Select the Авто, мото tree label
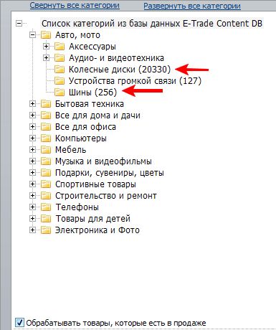276x330 pixels. tap(77, 35)
